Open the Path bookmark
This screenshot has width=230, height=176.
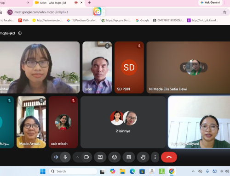pos(23,20)
